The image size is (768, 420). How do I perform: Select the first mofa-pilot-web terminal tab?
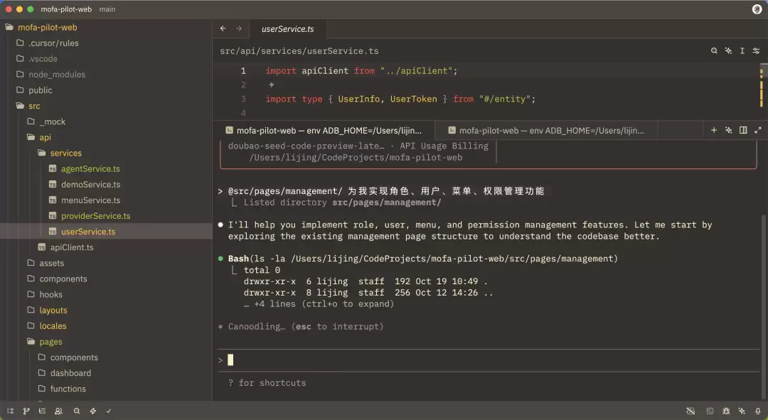(x=324, y=130)
